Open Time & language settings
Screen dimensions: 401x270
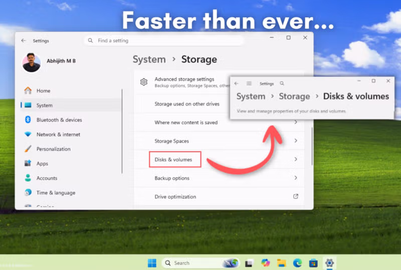click(55, 193)
